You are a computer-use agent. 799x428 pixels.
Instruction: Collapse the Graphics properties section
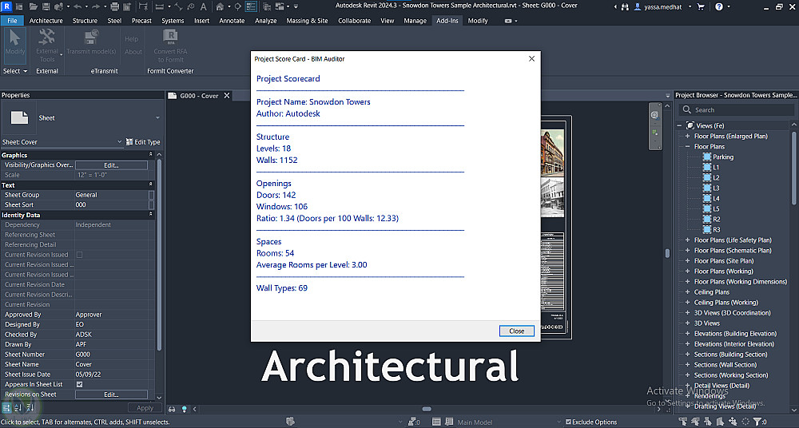tap(151, 155)
